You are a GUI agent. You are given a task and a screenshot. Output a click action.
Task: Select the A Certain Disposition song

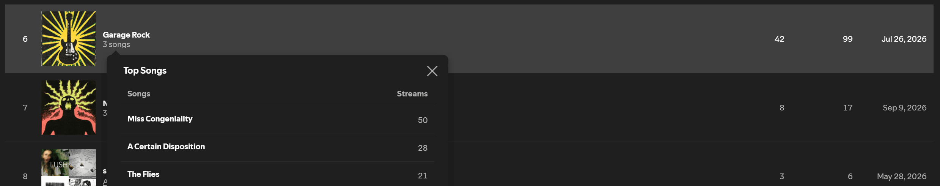(x=166, y=147)
